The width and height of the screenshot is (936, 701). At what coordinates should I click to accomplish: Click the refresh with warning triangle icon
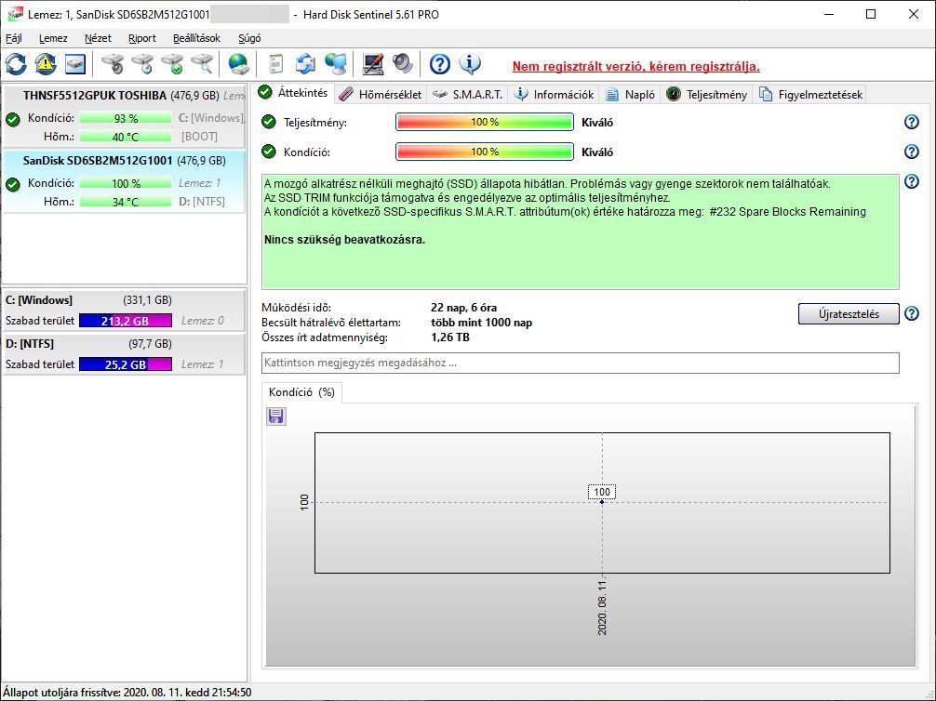46,64
